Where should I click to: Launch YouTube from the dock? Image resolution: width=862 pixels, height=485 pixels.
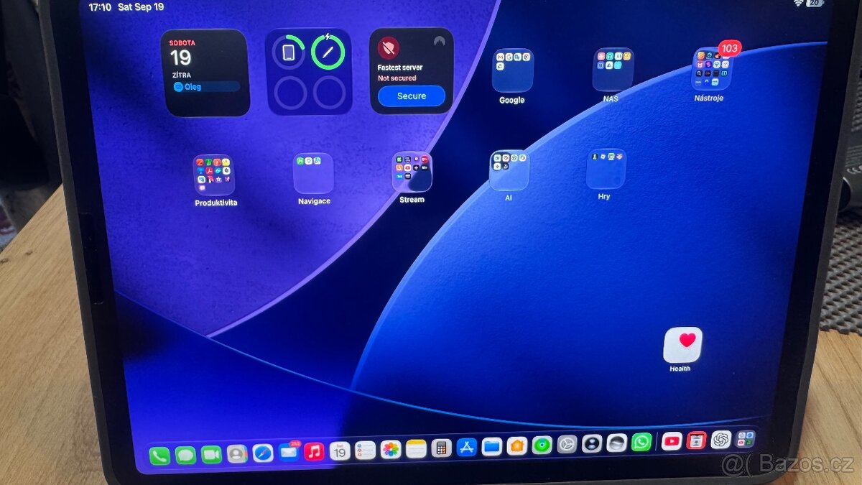point(672,441)
